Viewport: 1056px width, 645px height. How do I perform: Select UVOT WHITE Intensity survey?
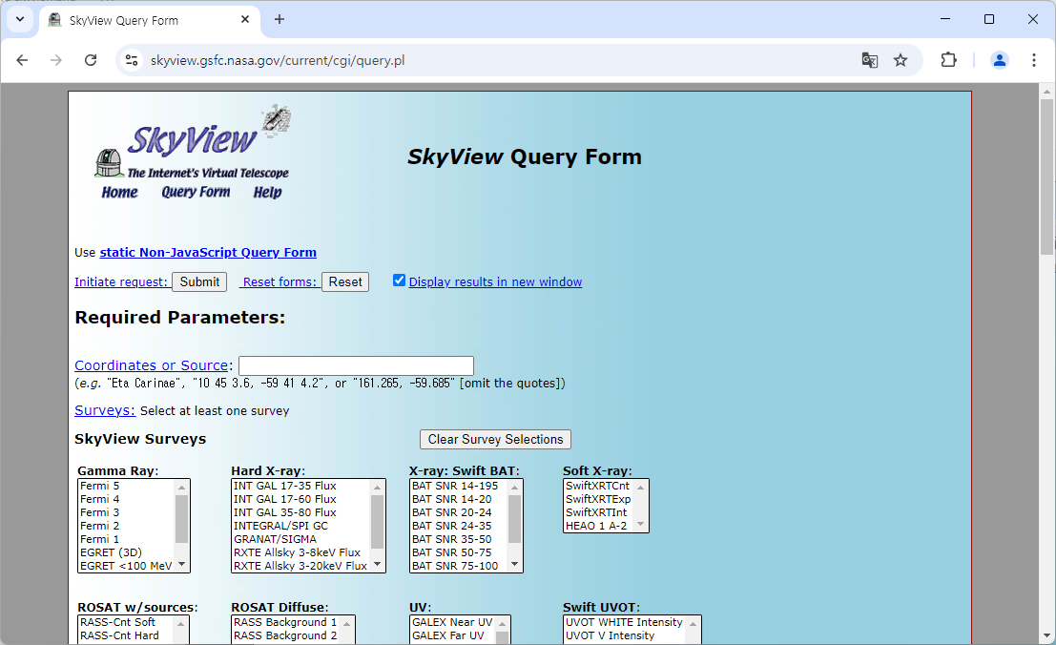click(625, 622)
